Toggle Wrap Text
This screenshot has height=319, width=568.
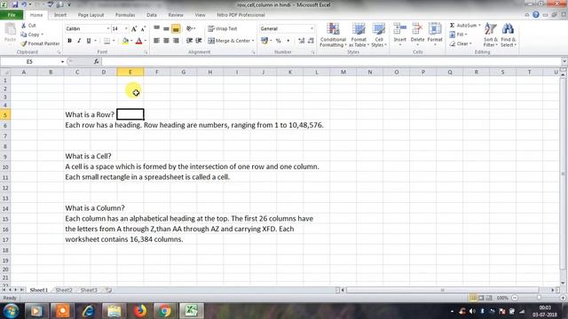(223, 28)
